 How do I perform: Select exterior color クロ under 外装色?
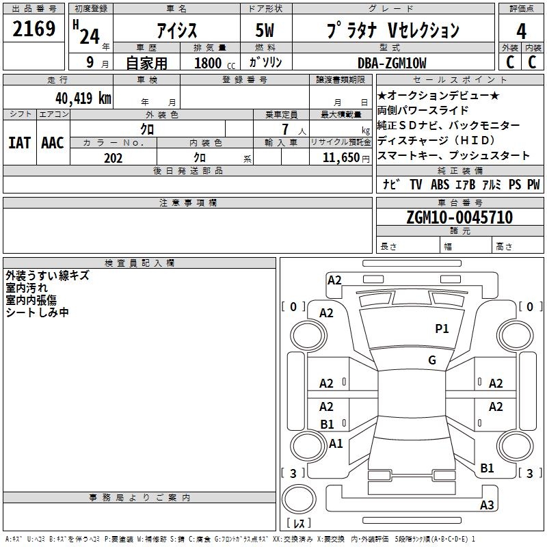[147, 129]
